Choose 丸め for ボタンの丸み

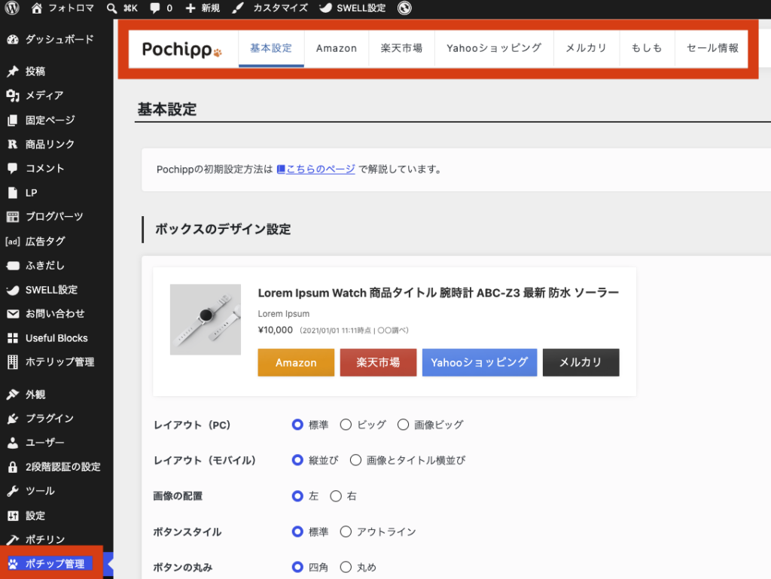[346, 567]
